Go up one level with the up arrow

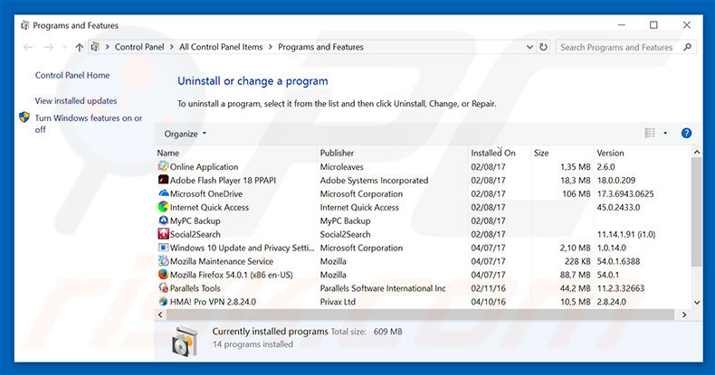point(80,47)
